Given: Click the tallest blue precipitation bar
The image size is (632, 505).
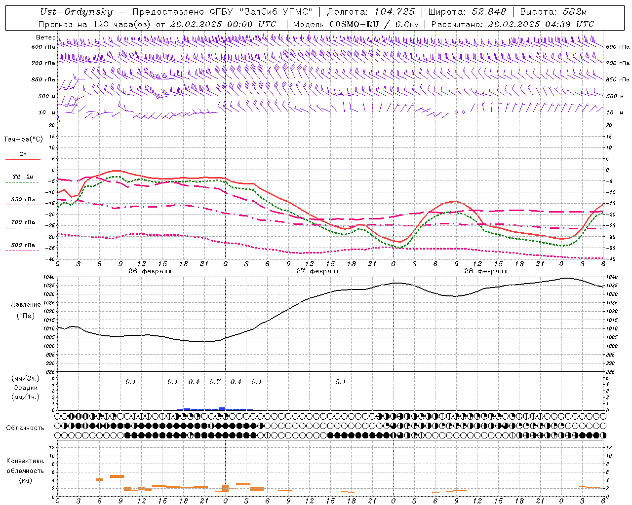Looking at the screenshot, I should (222, 409).
